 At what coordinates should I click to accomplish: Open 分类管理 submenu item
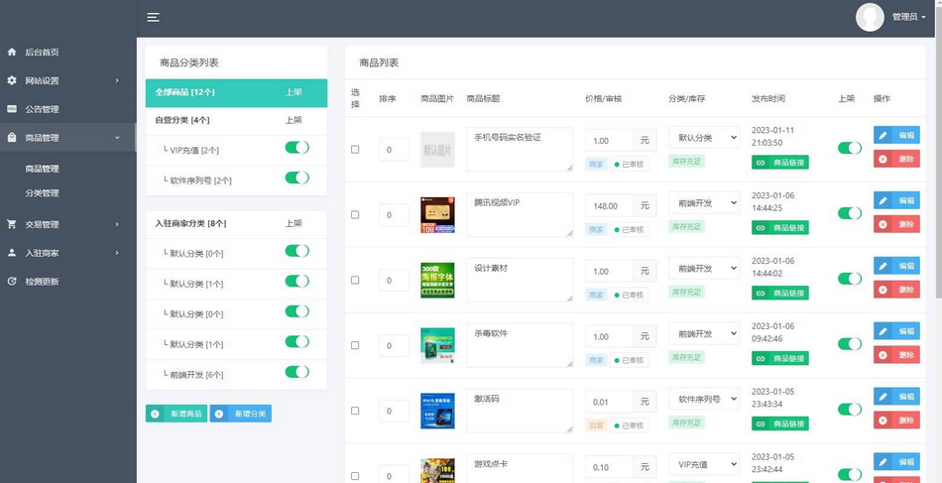point(42,192)
